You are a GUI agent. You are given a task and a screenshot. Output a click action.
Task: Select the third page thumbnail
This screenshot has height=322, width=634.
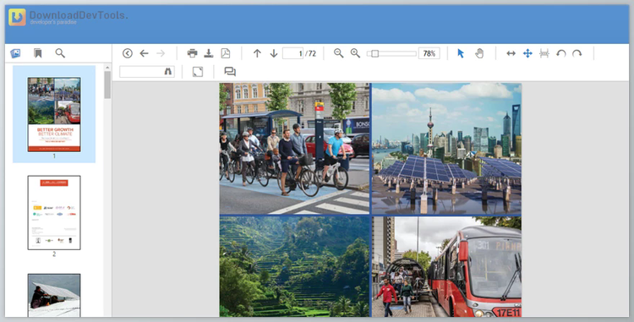click(54, 295)
